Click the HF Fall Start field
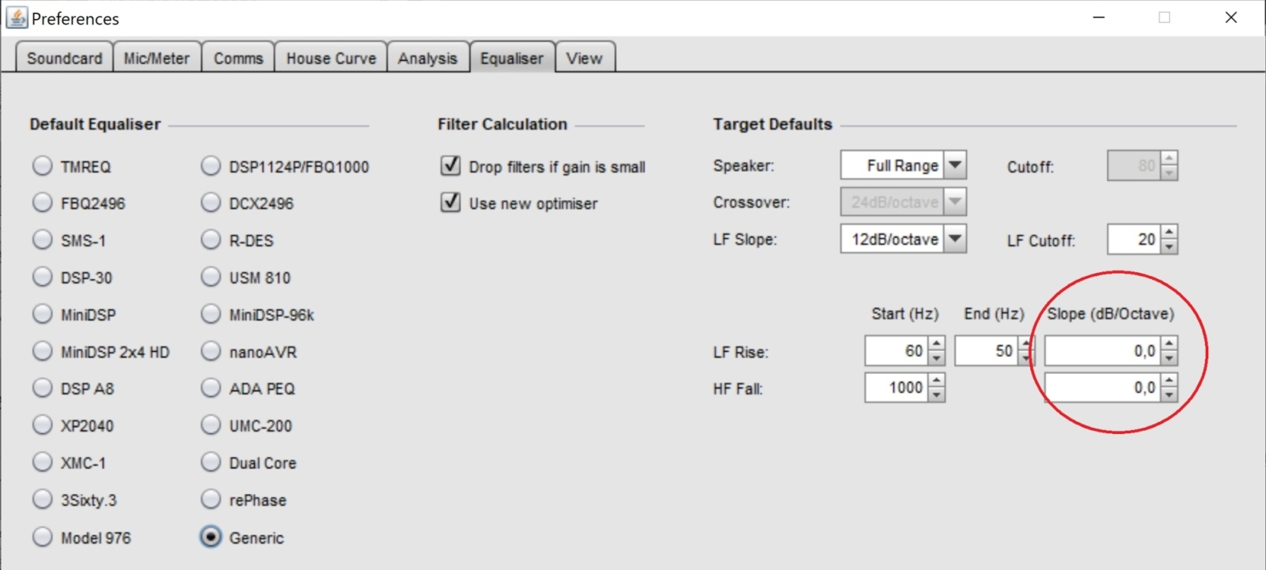Viewport: 1266px width, 570px height. tap(896, 387)
